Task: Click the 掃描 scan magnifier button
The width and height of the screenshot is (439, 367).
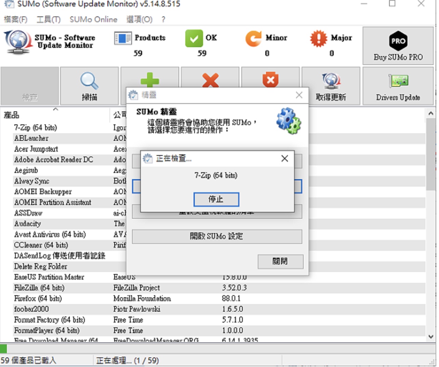Action: pyautogui.click(x=89, y=86)
